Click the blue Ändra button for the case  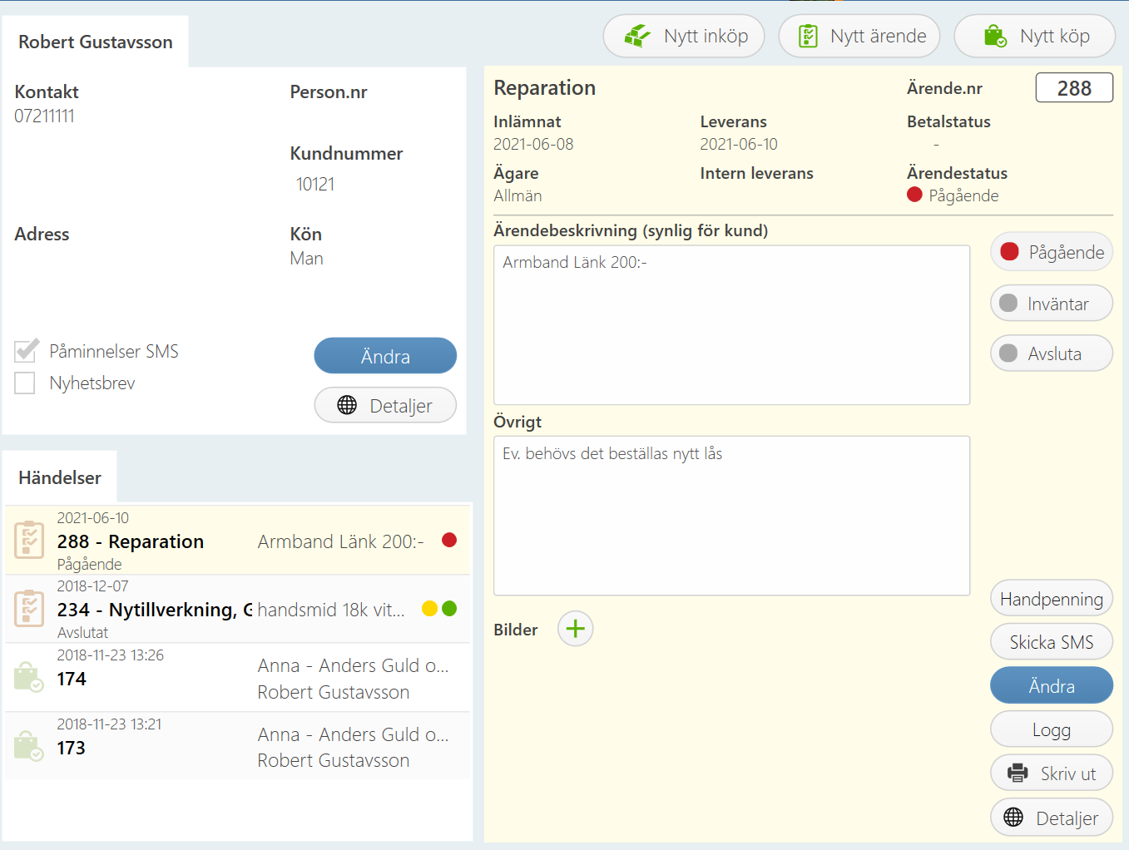tap(1052, 685)
